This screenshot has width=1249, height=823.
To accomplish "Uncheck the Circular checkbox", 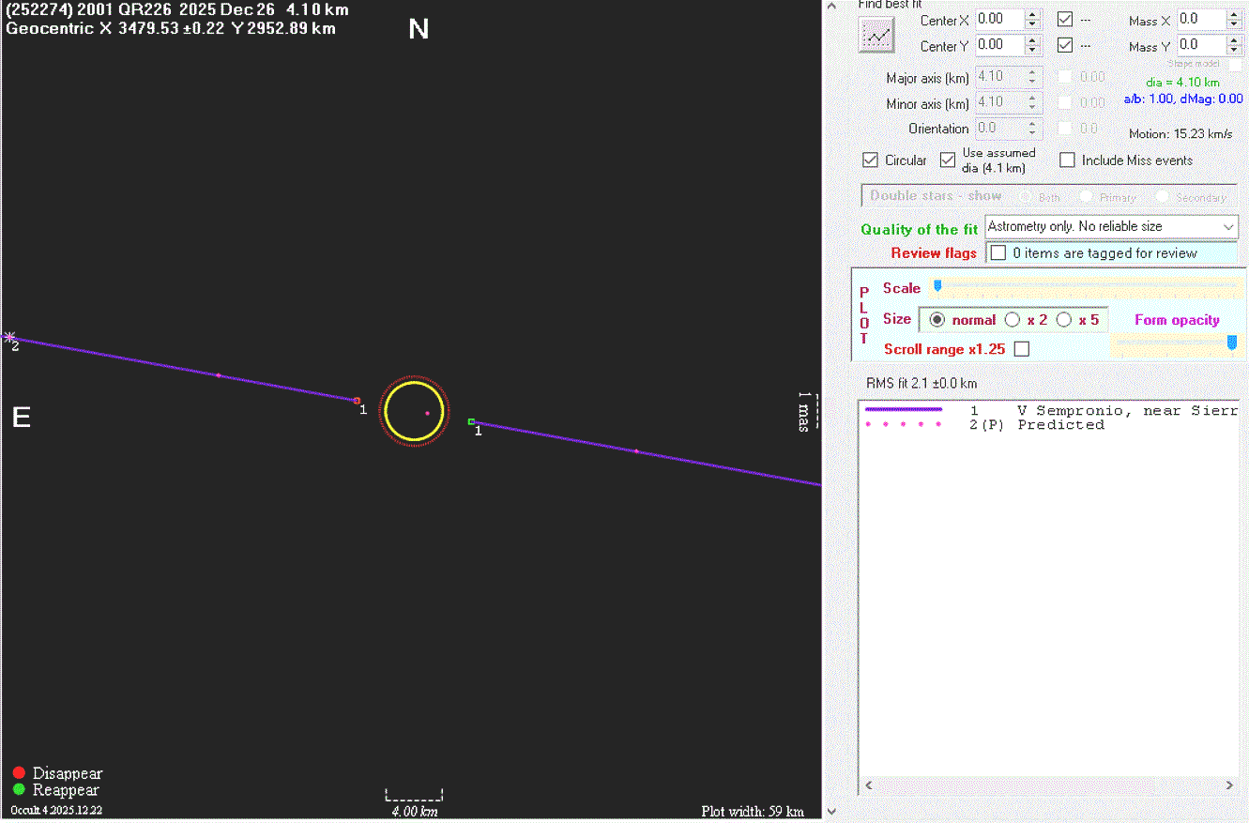I will click(870, 160).
